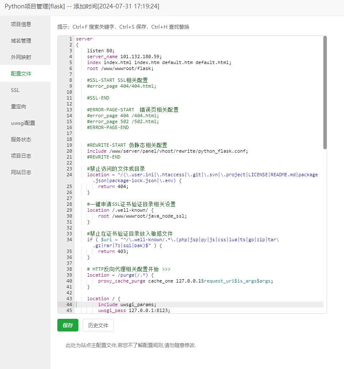Click line number 1 in the gutter

[x=70, y=39]
